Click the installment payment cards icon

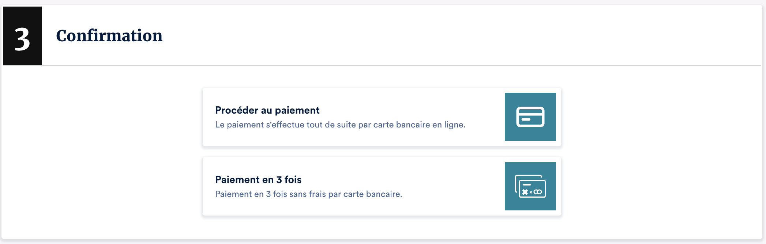click(530, 186)
